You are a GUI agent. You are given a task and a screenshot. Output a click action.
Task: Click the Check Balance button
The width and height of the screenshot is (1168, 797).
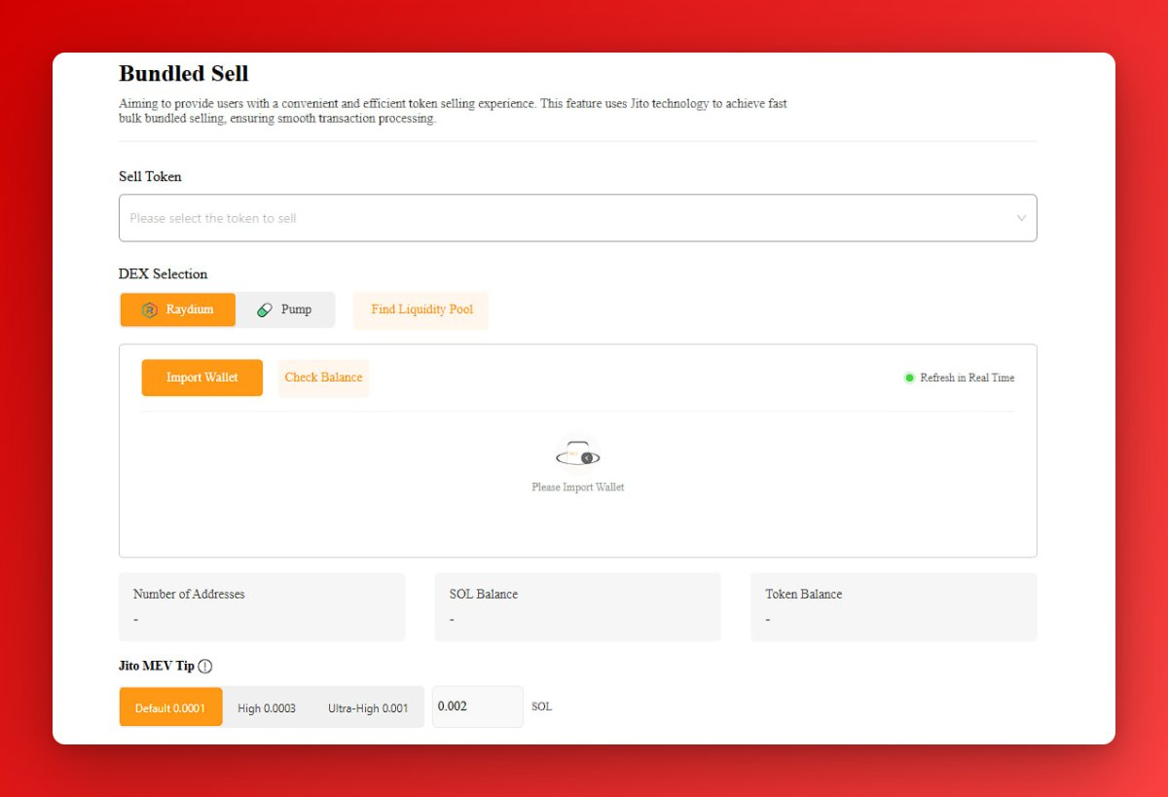click(x=323, y=378)
